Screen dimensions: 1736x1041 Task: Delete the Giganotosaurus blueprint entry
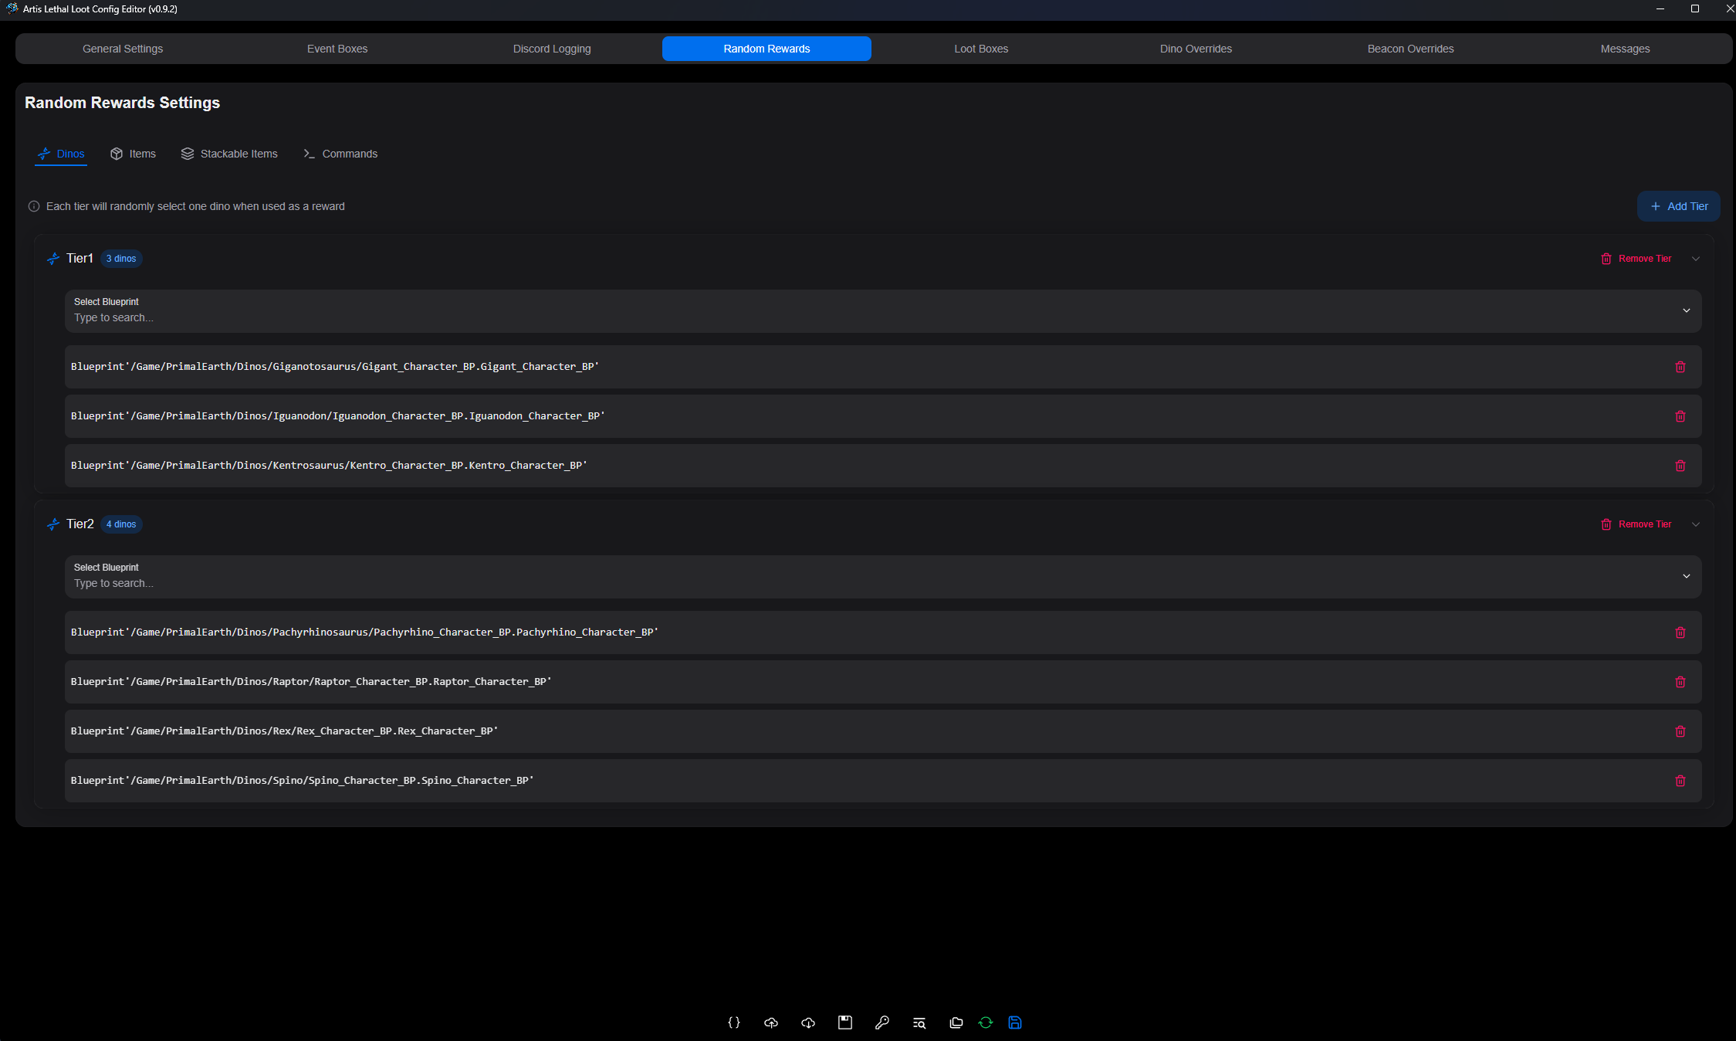(x=1680, y=367)
